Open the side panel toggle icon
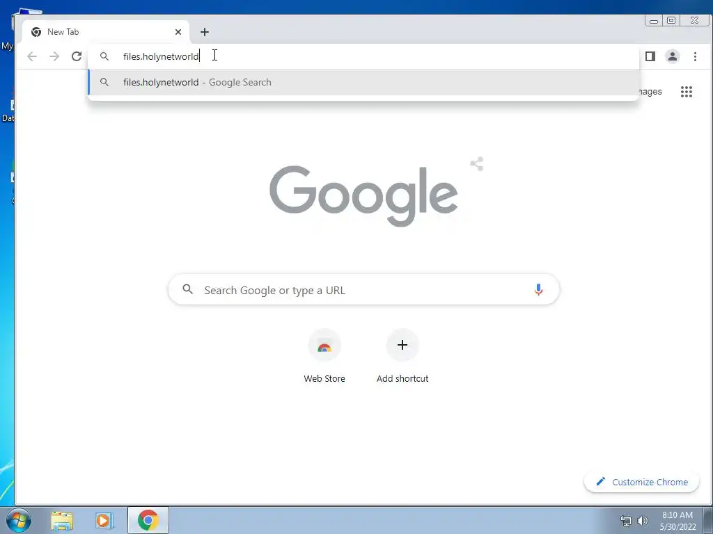Image resolution: width=713 pixels, height=534 pixels. click(x=650, y=56)
